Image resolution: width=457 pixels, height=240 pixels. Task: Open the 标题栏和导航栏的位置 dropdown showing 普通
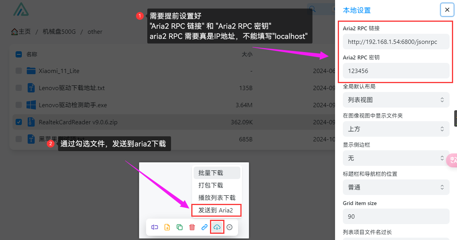click(396, 188)
